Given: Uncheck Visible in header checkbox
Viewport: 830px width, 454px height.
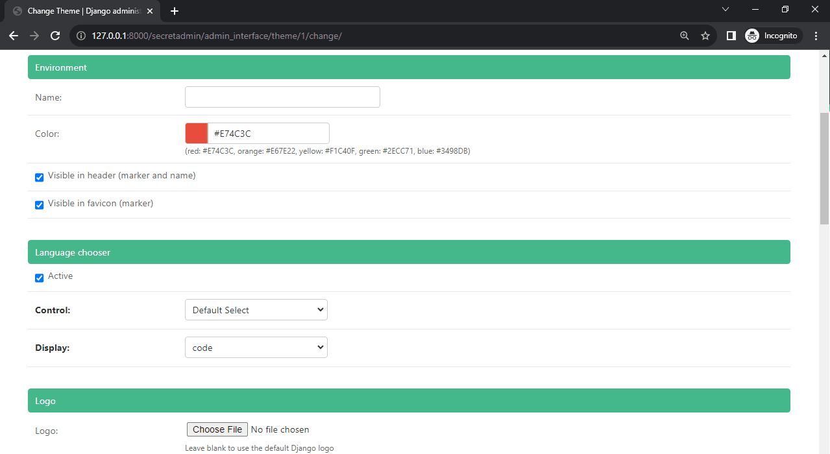Looking at the screenshot, I should [x=39, y=177].
